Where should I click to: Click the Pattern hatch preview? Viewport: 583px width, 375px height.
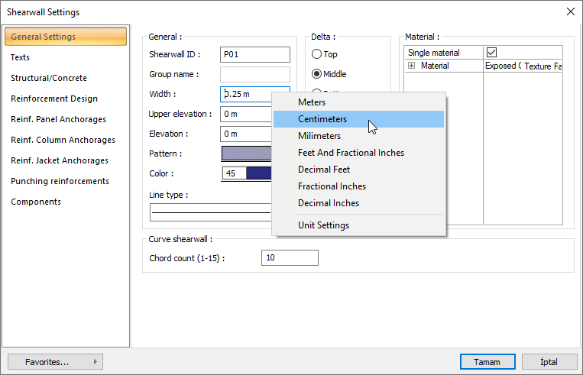(x=246, y=154)
